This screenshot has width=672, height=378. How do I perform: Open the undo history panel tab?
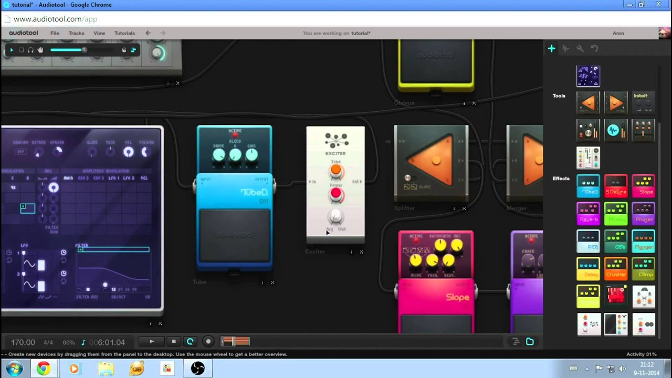[x=594, y=48]
